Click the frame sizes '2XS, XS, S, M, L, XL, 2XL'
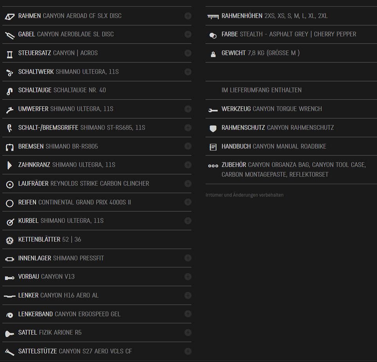 [x=296, y=16]
